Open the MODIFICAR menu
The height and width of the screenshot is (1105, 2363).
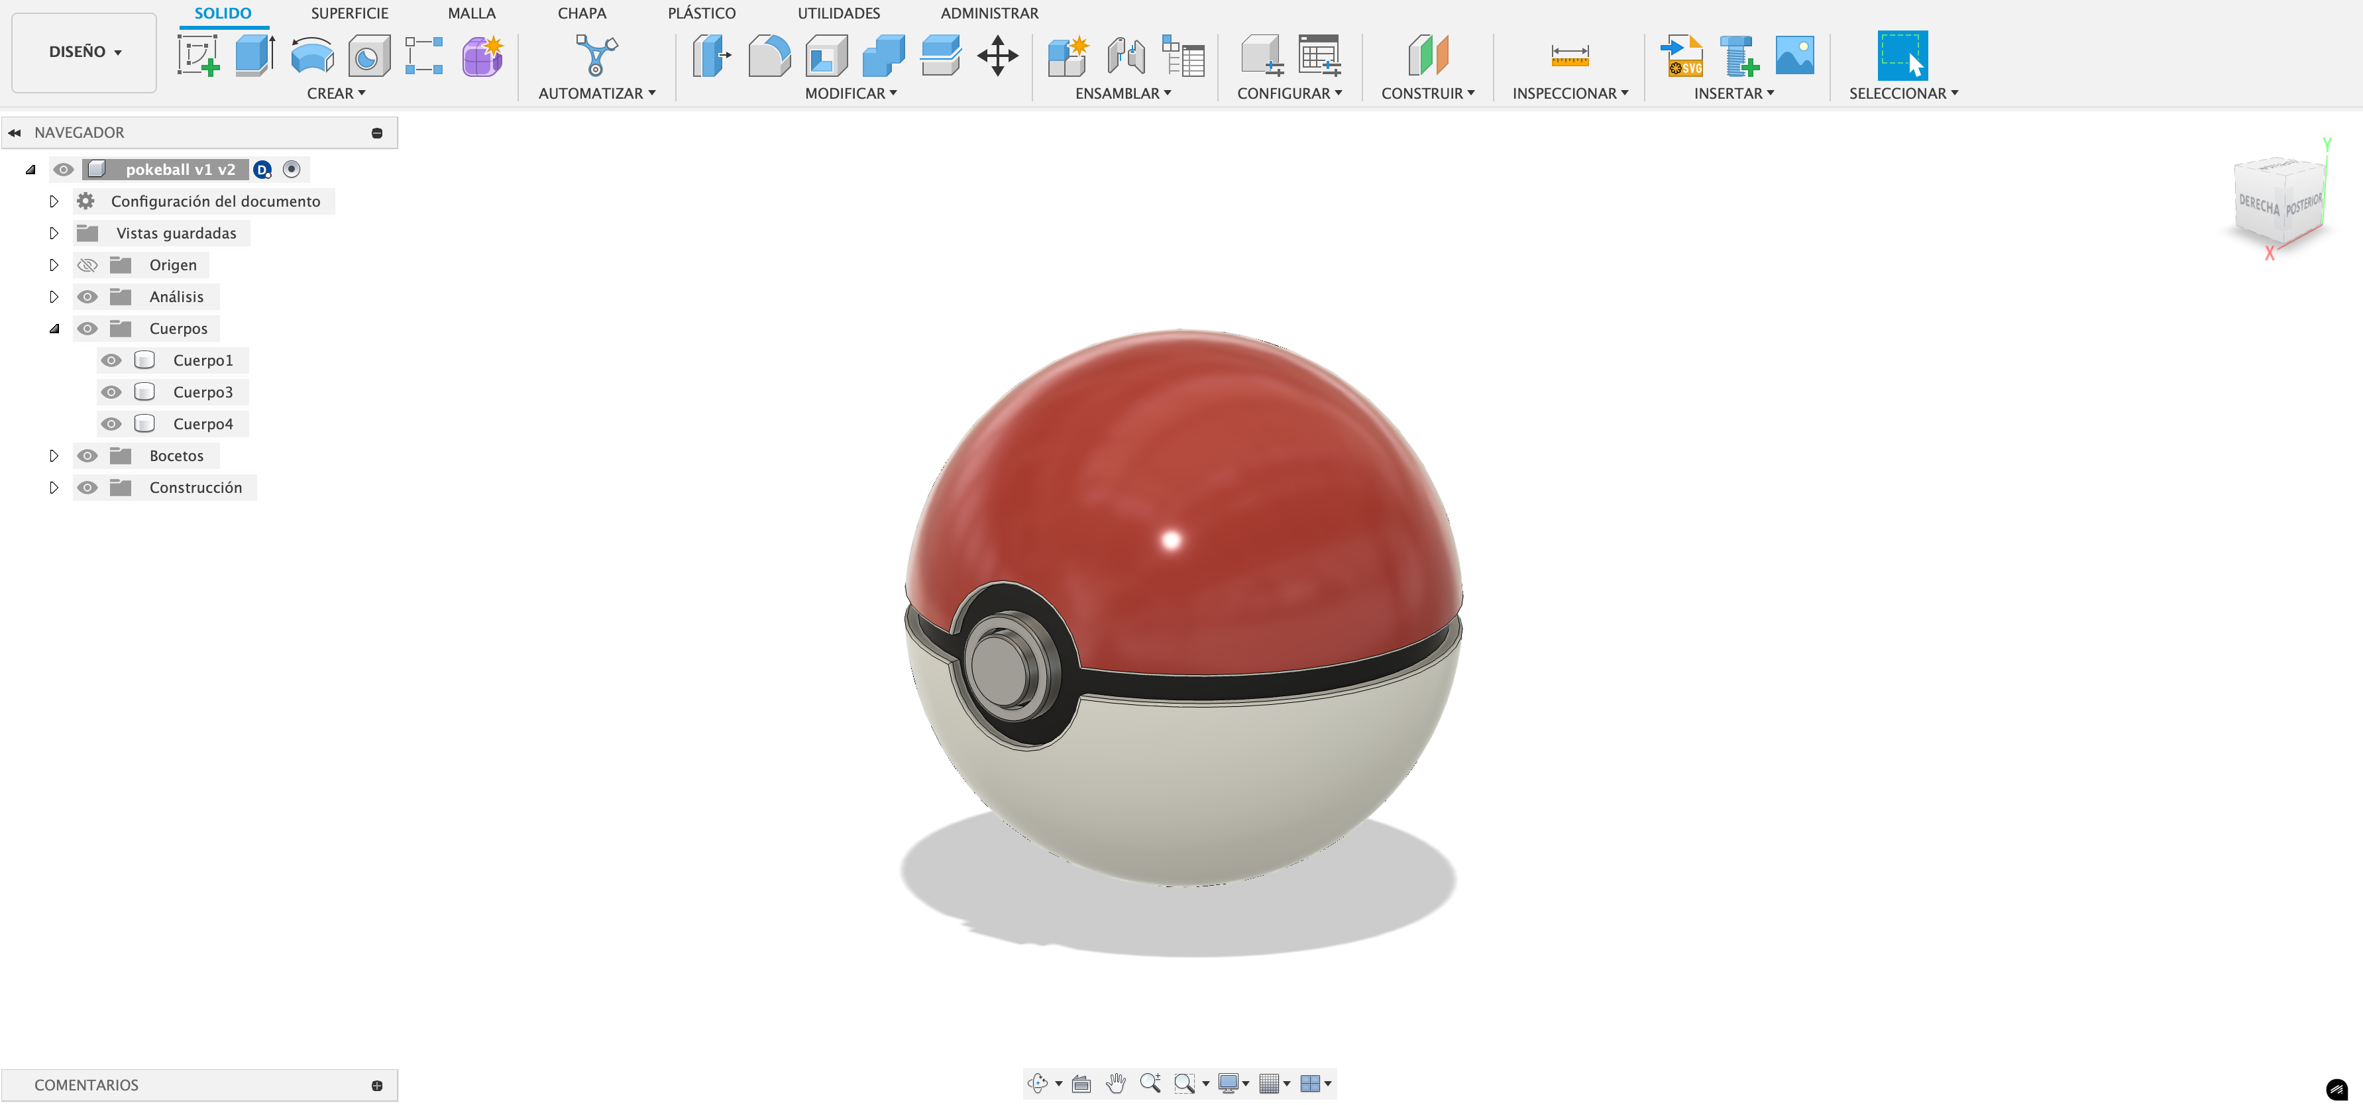click(850, 93)
